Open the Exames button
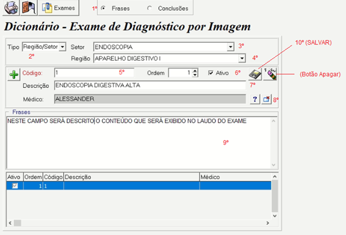Viewport: 346px width, 235px height. 59,8
